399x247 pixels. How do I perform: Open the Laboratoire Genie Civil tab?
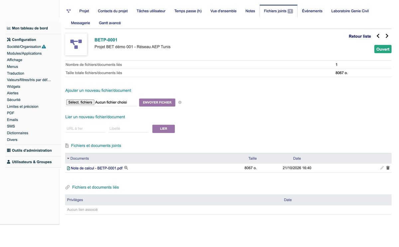(x=350, y=11)
